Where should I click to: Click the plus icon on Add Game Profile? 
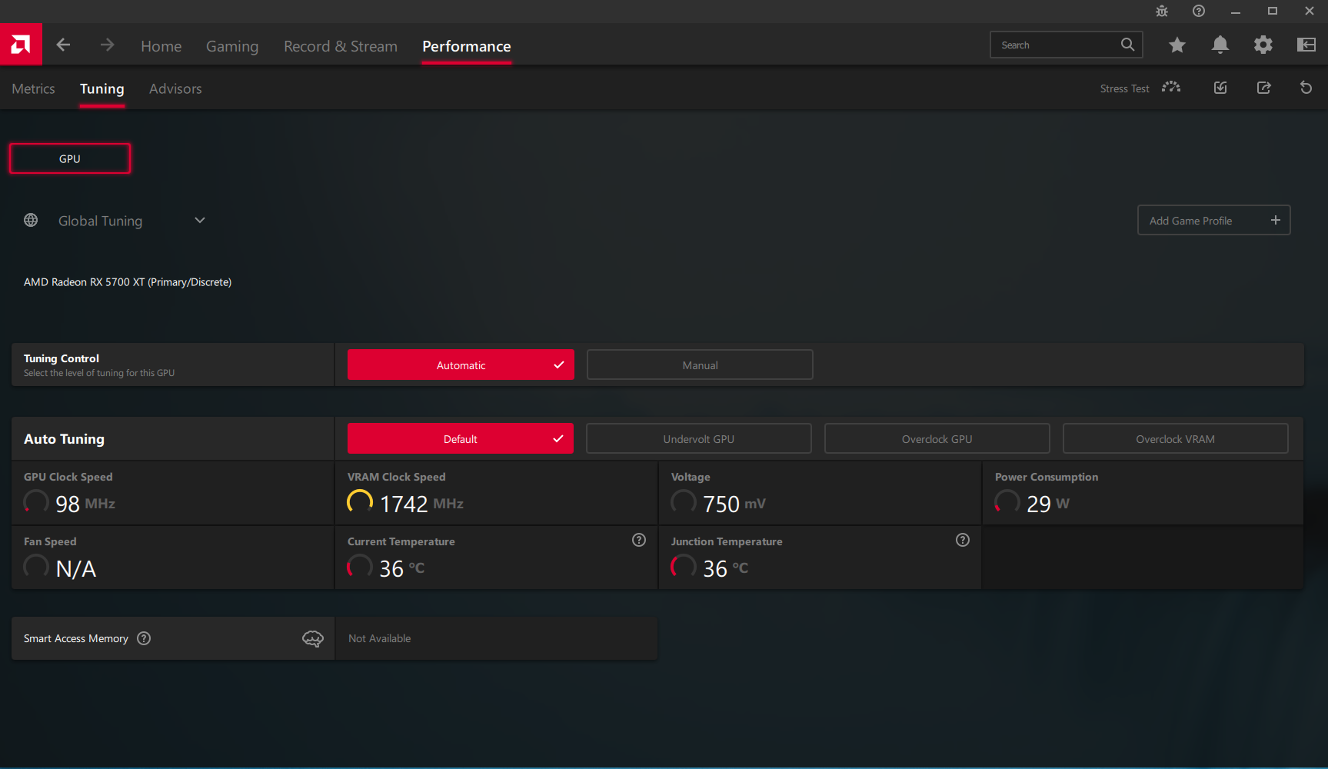coord(1276,220)
